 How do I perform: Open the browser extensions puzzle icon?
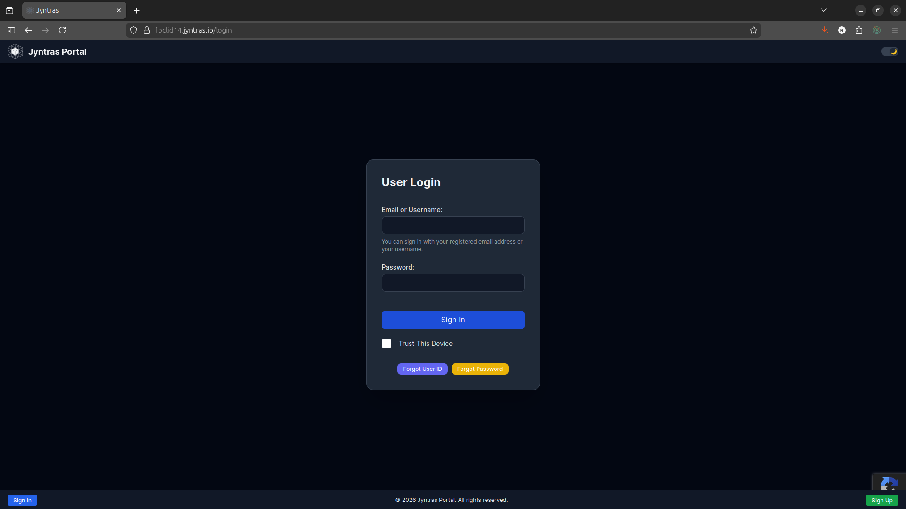click(859, 30)
